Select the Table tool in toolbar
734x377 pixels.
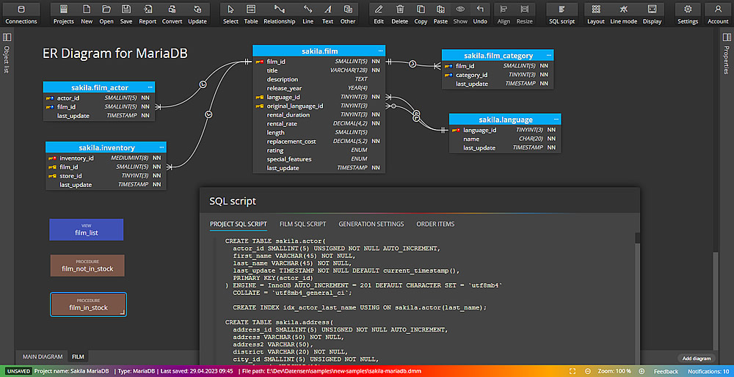(x=251, y=13)
